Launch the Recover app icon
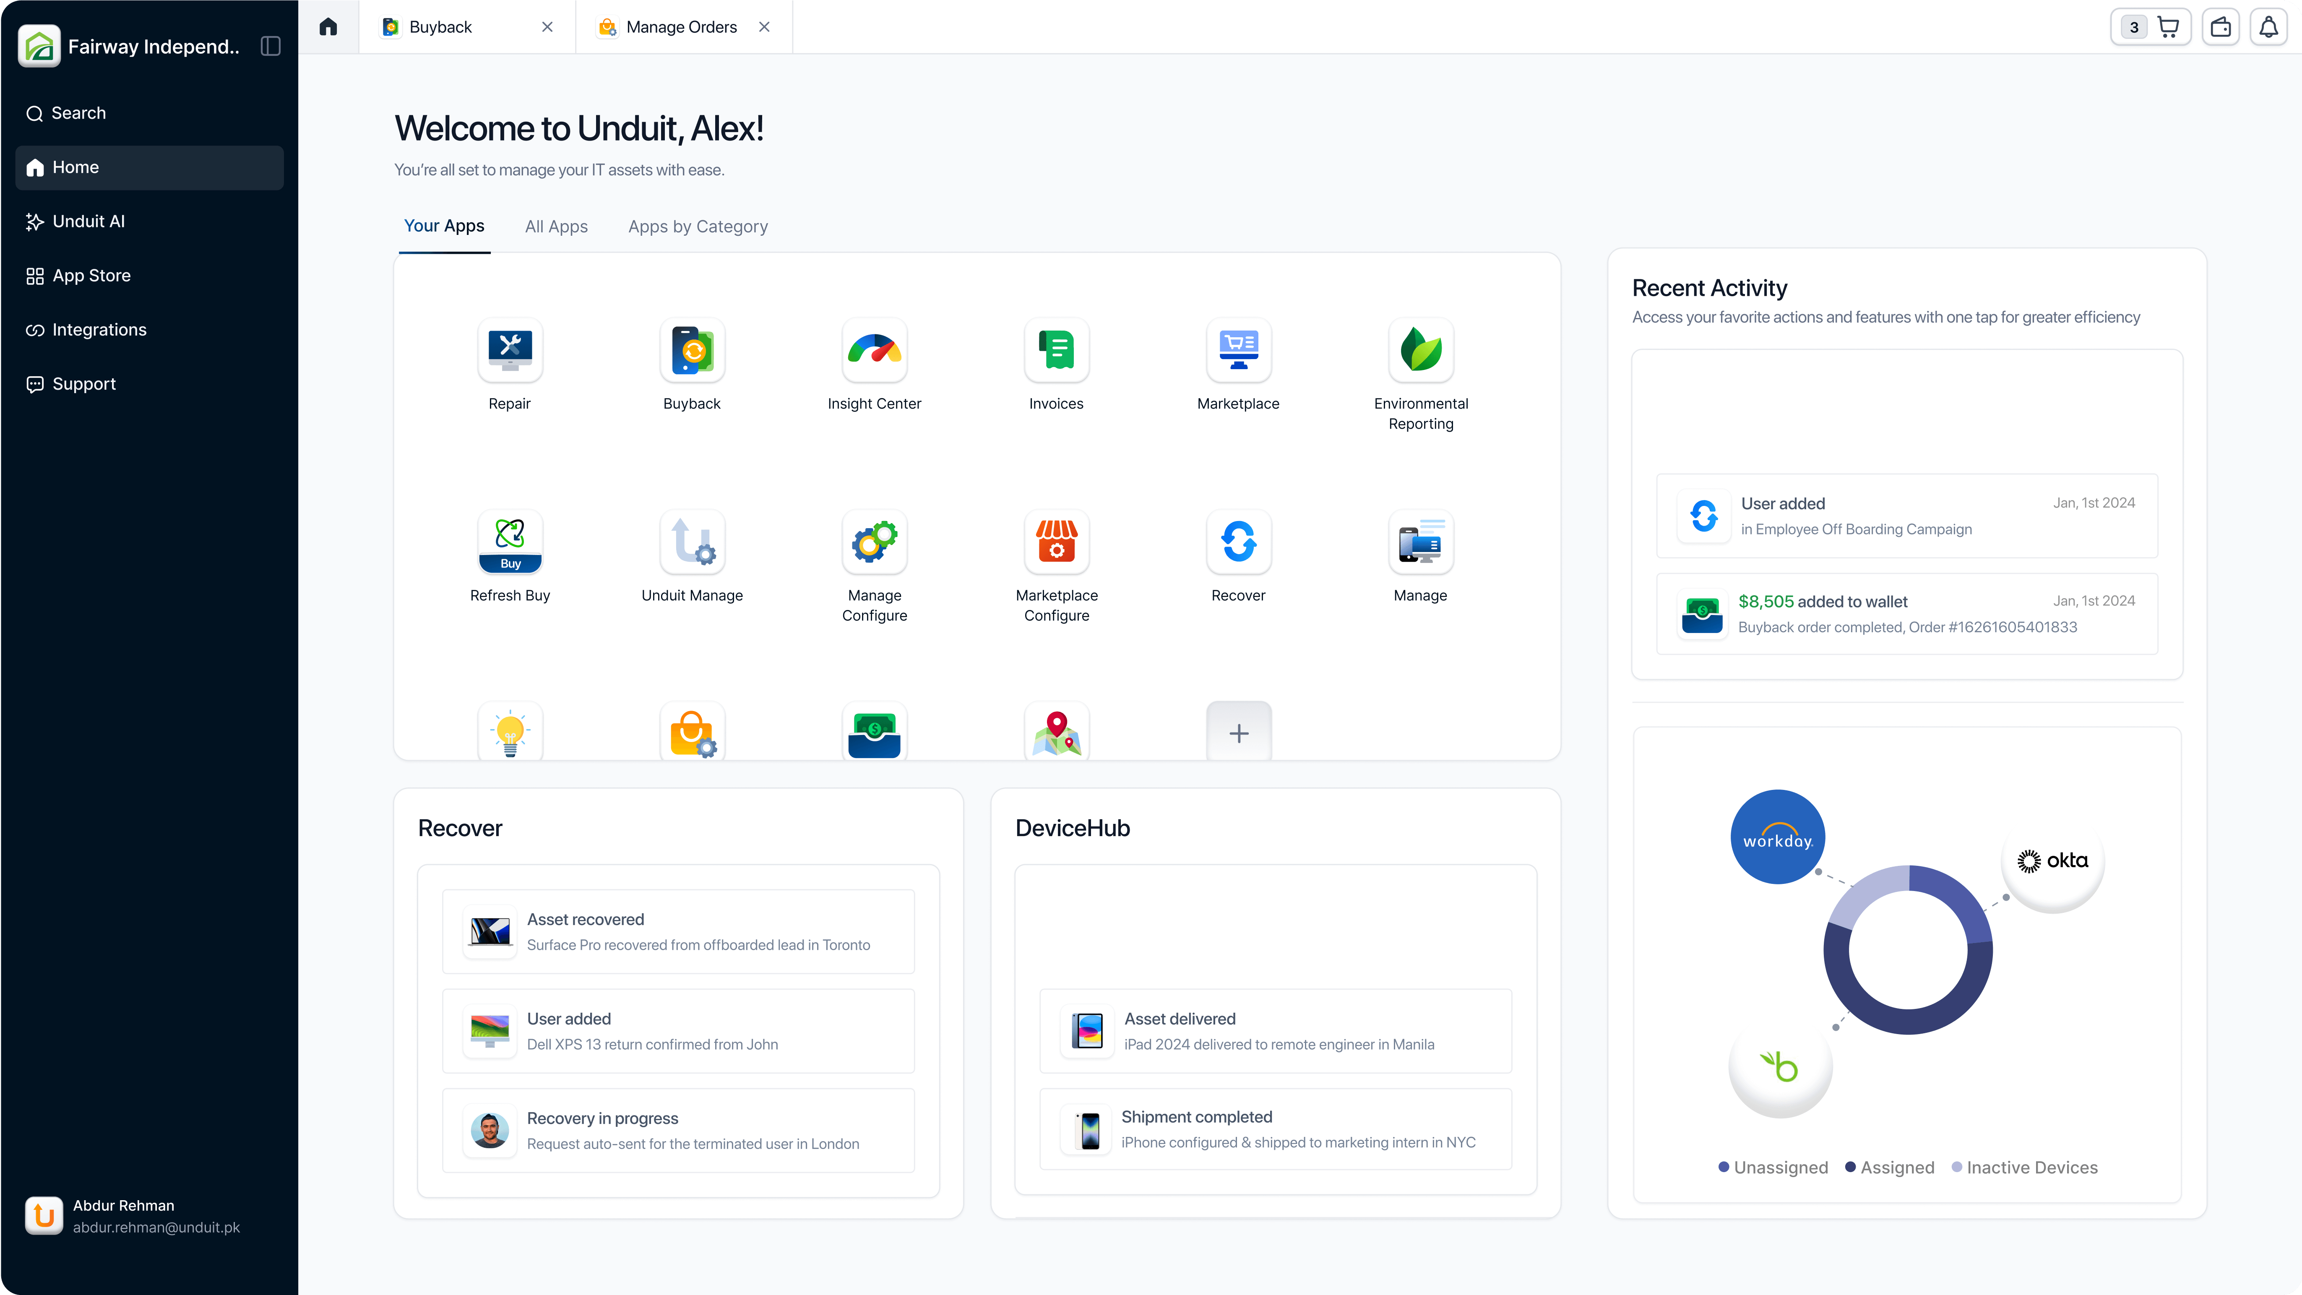Image resolution: width=2302 pixels, height=1295 pixels. (x=1239, y=542)
